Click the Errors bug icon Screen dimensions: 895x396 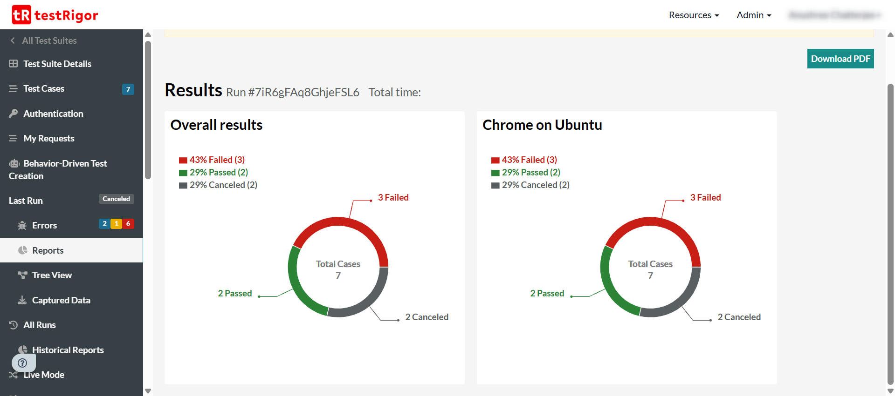coord(22,226)
